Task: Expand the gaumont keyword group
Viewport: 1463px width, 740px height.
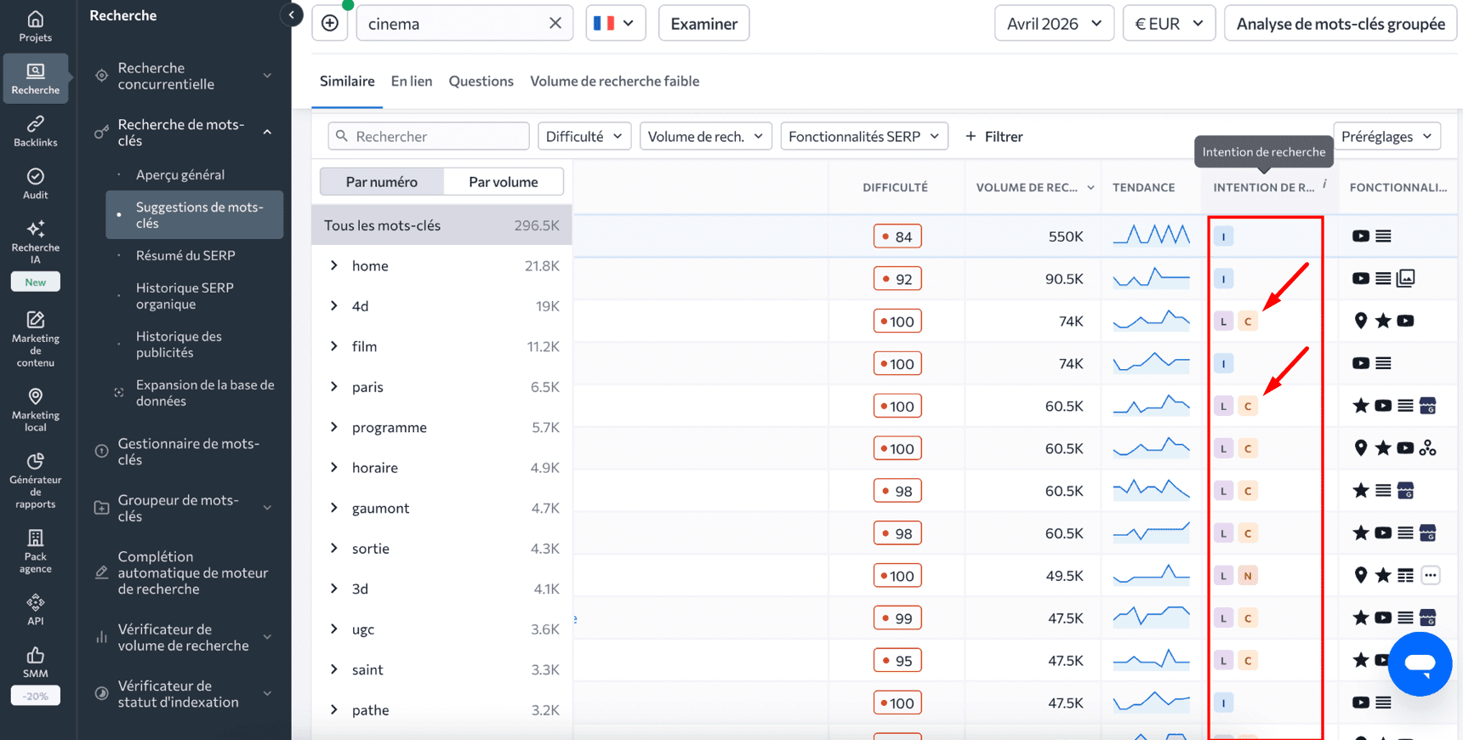Action: pyautogui.click(x=334, y=508)
